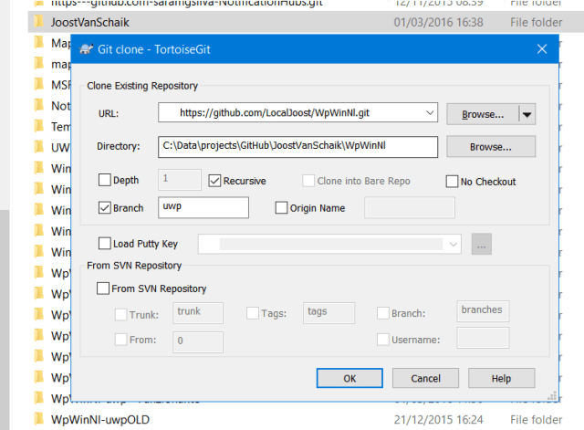The height and width of the screenshot is (430, 584).
Task: Tick the From SVN Repository checkbox
Action: 104,288
